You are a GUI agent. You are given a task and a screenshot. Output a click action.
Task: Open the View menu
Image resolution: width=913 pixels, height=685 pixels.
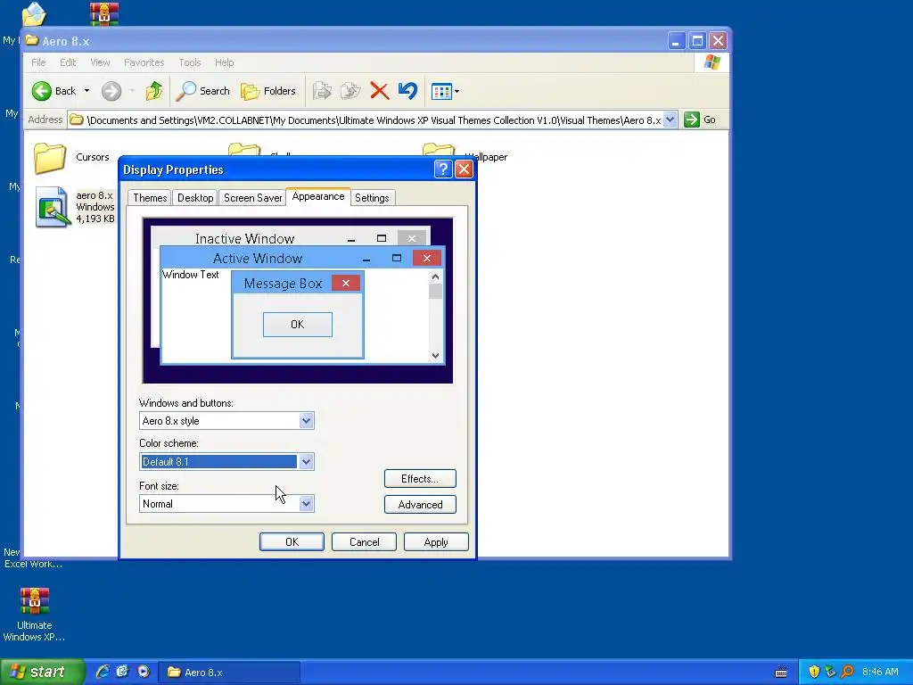point(100,62)
